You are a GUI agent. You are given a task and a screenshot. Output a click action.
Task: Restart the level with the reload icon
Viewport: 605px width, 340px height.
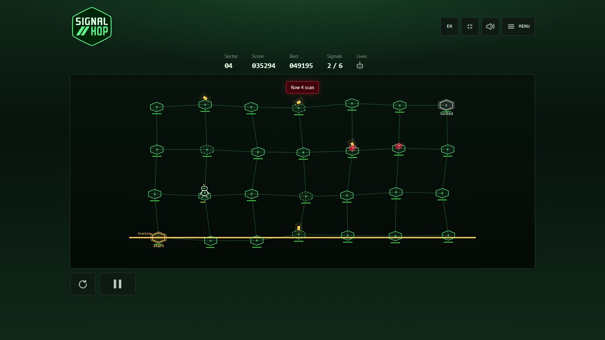pyautogui.click(x=83, y=284)
